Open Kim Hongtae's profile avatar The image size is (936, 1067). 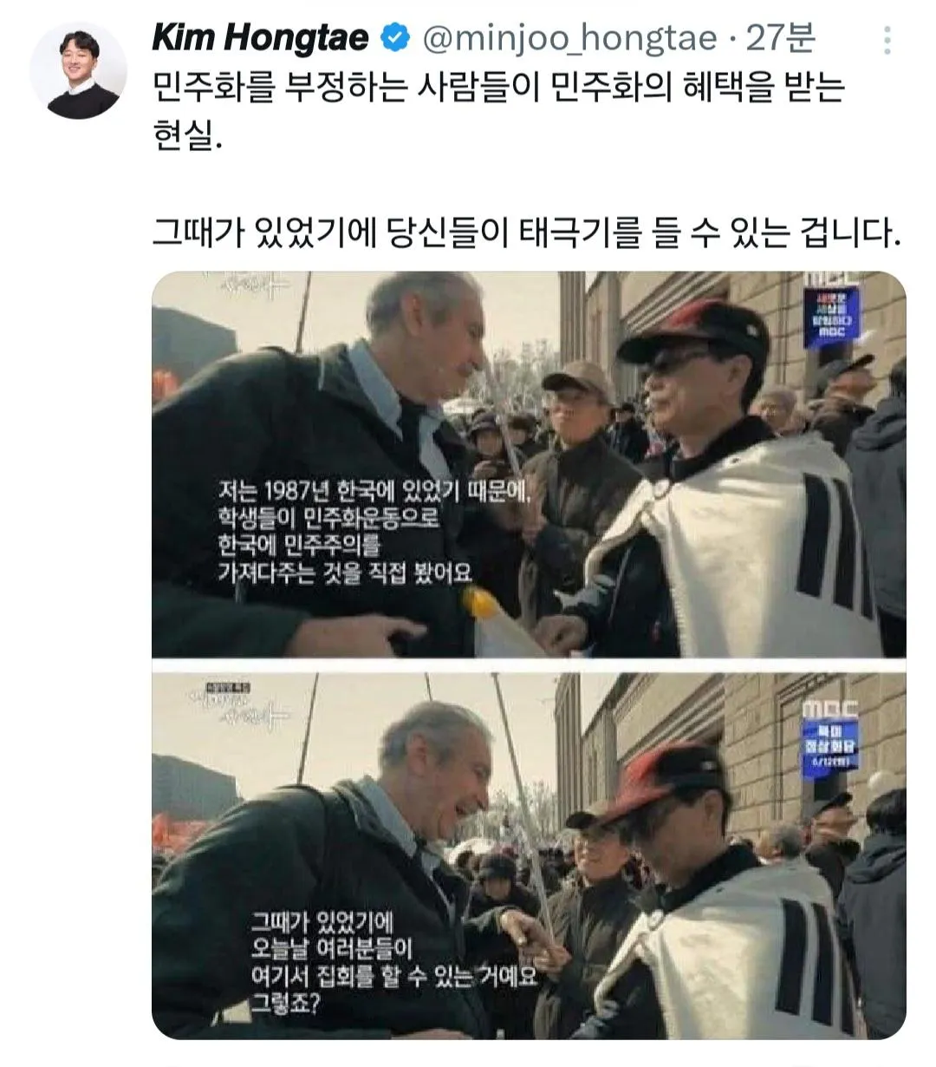[78, 69]
